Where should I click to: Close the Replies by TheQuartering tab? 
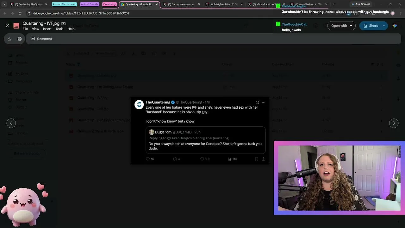(x=46, y=4)
